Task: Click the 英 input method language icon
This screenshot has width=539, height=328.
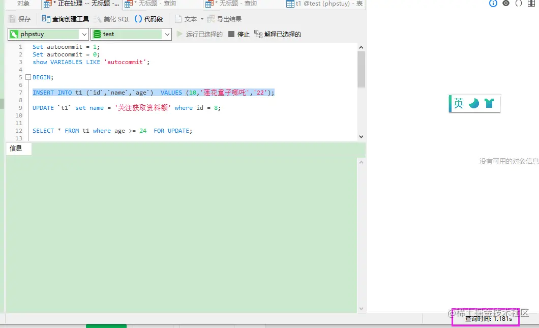Action: (x=459, y=103)
